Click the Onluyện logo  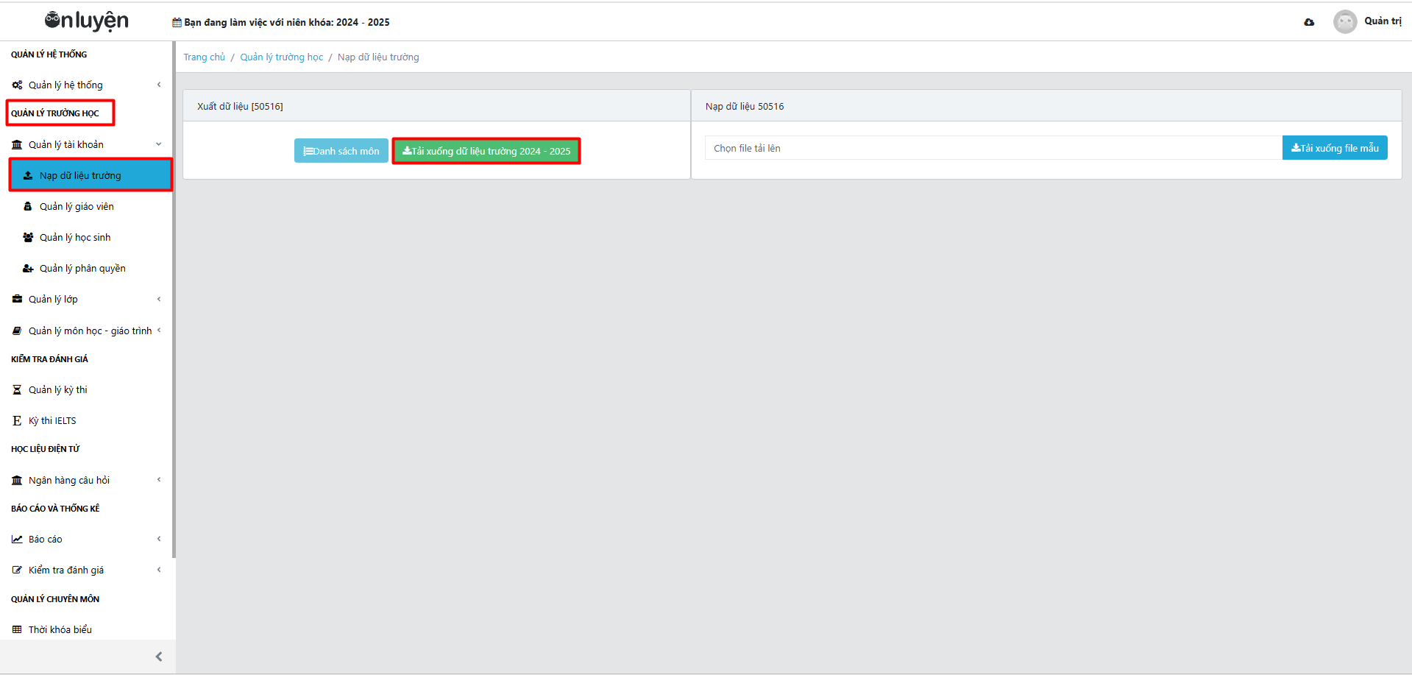click(x=87, y=21)
